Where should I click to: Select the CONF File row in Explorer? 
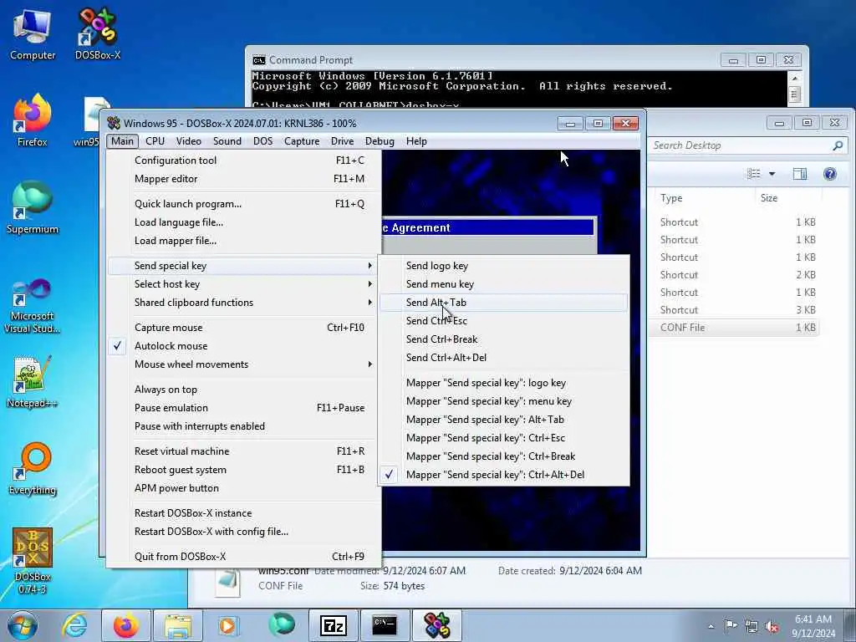coord(736,328)
